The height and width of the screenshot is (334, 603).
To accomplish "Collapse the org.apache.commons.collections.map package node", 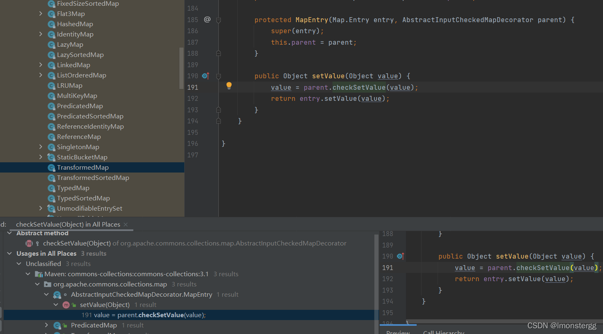I will 37,284.
